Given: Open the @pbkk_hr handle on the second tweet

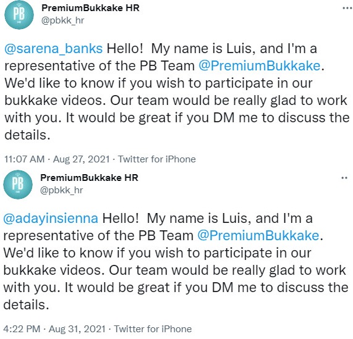Looking at the screenshot, I should (62, 190).
